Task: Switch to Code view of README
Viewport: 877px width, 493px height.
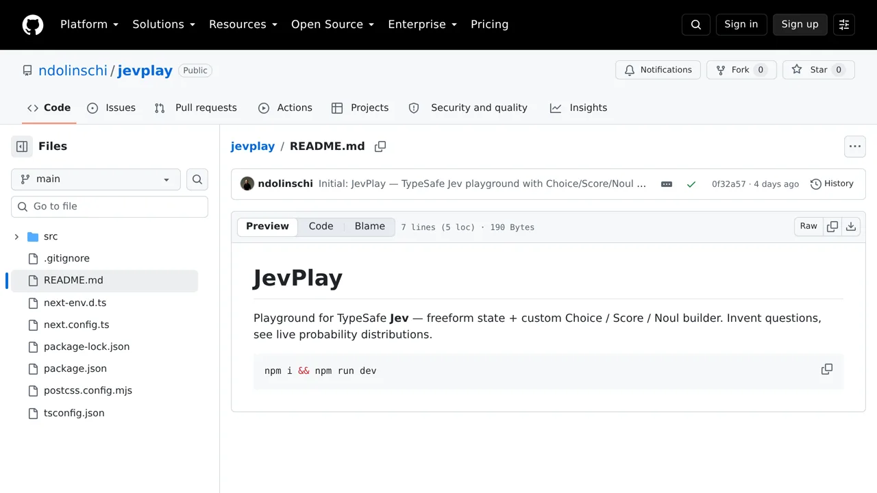Action: click(x=321, y=227)
